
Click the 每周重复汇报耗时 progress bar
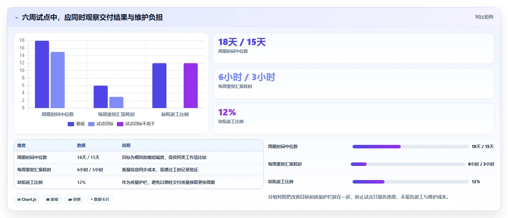pyautogui.click(x=408, y=164)
